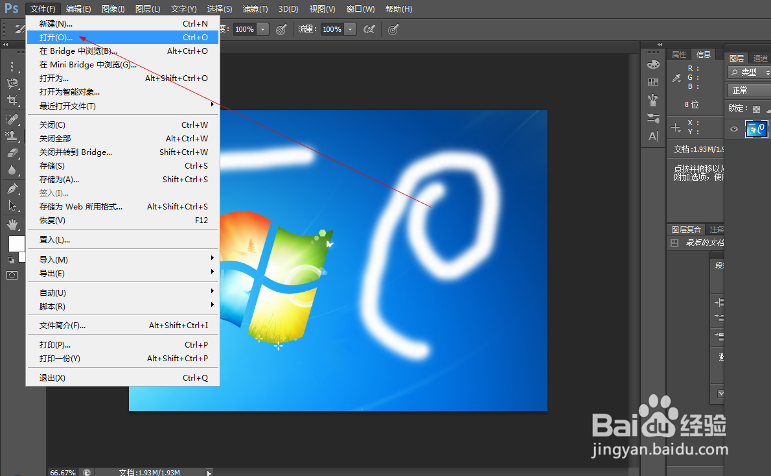
Task: Hide the layer using eye icon
Action: 734,129
